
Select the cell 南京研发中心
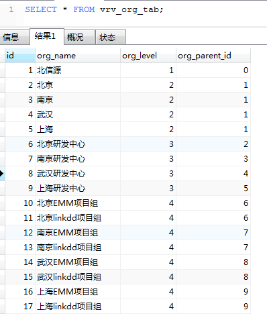(x=78, y=159)
